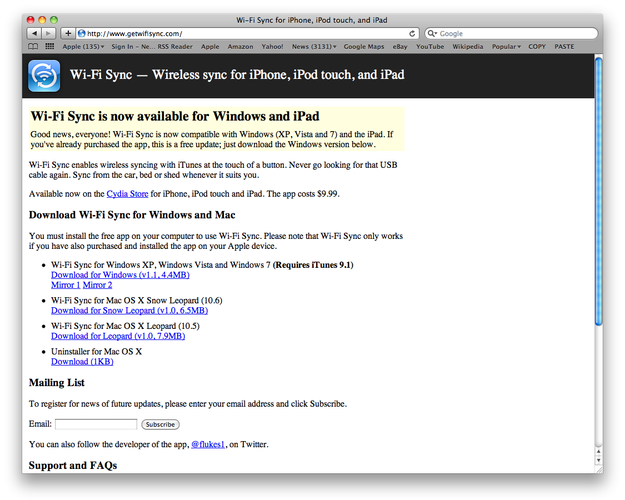
Task: Click the scrollbar up arrow
Action: tap(598, 451)
